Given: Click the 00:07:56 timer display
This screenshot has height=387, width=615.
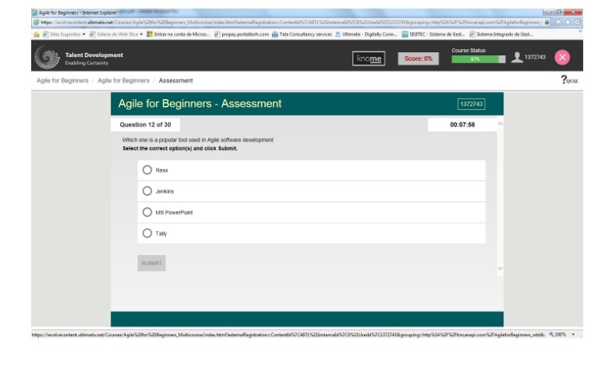Looking at the screenshot, I should [x=462, y=125].
